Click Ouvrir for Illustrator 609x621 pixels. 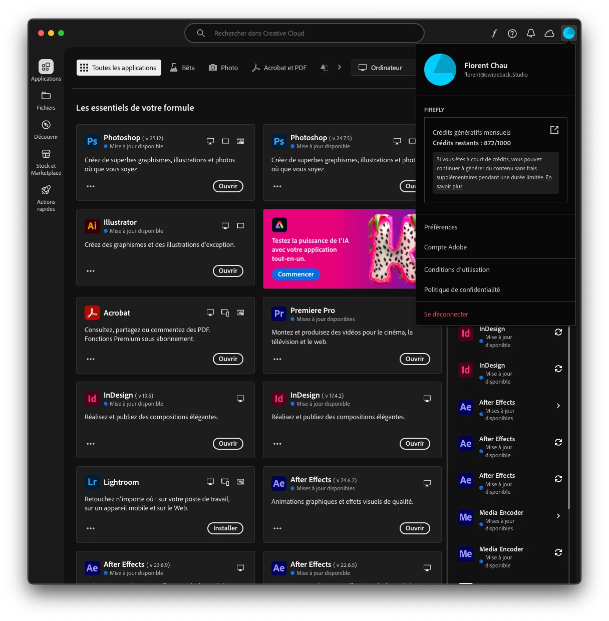coord(228,271)
